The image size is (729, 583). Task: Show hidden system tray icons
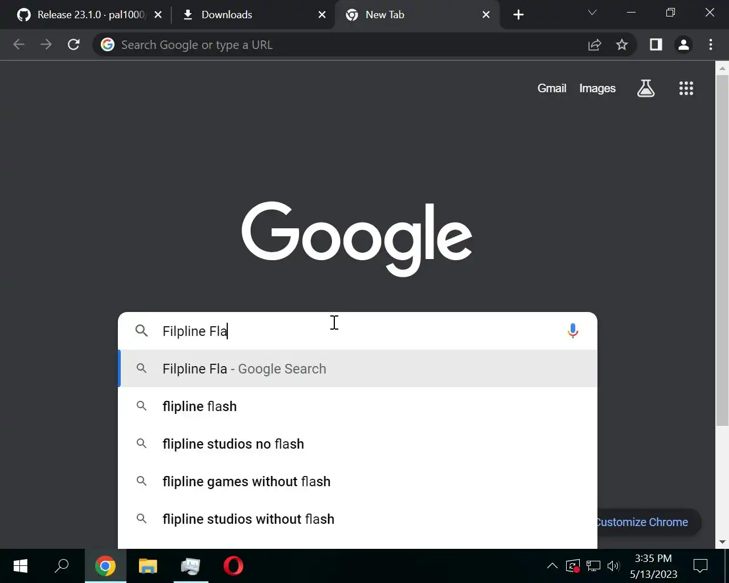click(x=552, y=566)
